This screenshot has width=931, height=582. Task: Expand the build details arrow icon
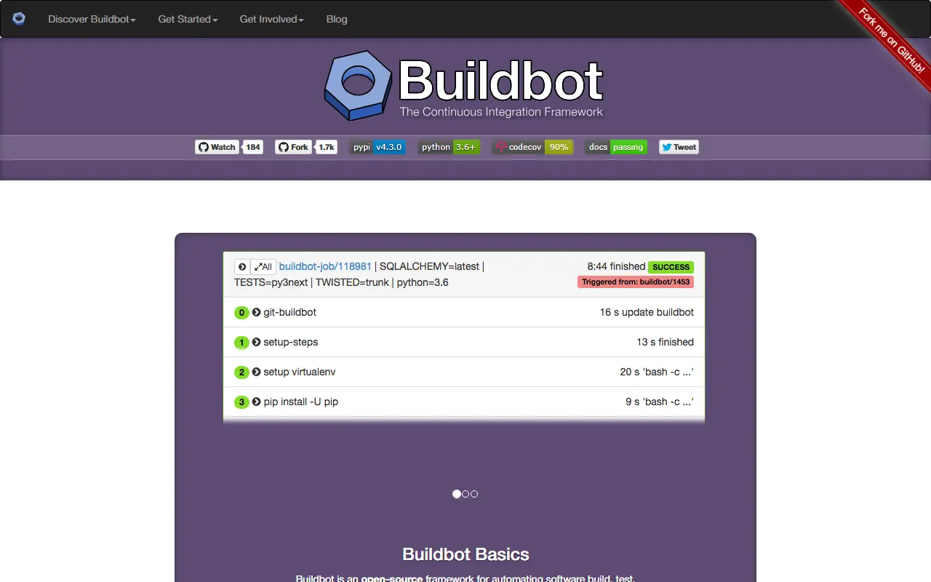tap(242, 267)
